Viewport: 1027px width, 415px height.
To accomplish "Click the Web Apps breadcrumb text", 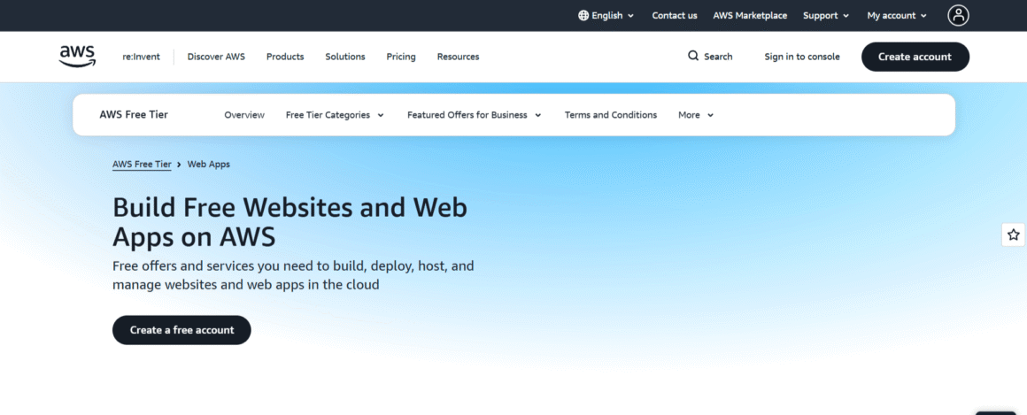I will [x=208, y=165].
